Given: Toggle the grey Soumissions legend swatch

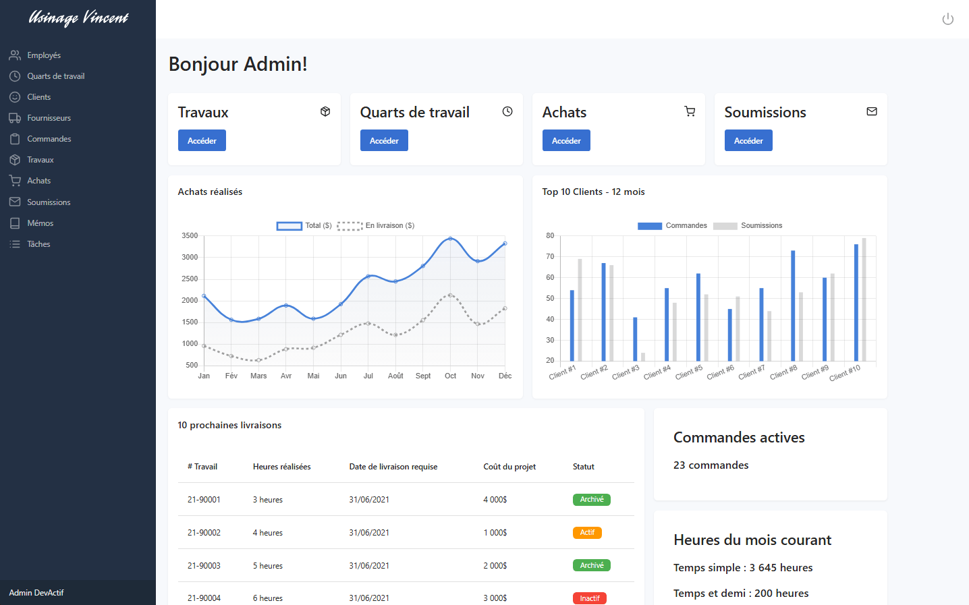Looking at the screenshot, I should click(725, 226).
